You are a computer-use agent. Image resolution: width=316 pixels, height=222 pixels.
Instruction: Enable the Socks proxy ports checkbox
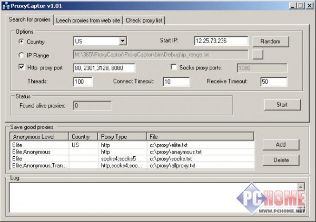coord(173,67)
